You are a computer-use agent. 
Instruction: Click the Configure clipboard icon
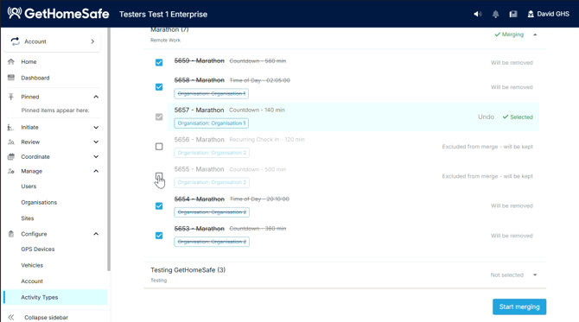[11, 234]
